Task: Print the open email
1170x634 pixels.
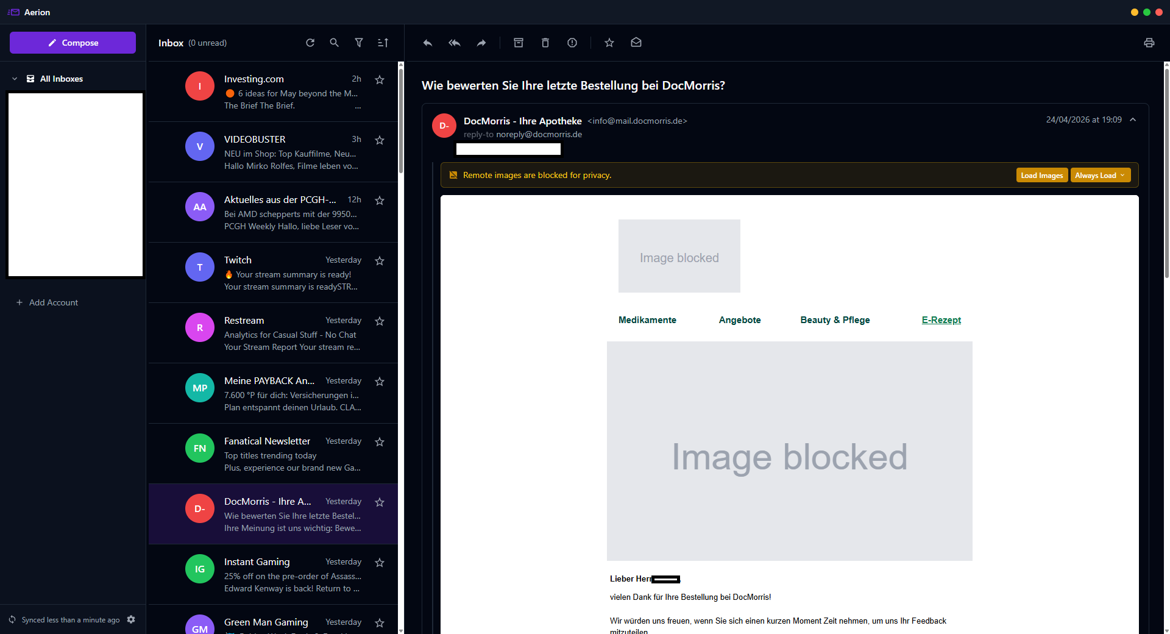Action: (1149, 43)
